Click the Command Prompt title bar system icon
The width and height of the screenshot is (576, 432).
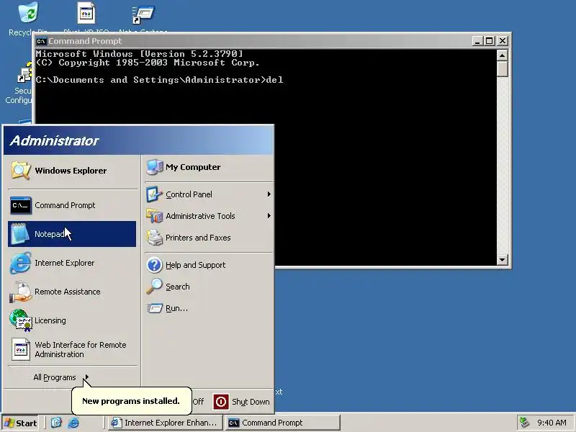coord(41,41)
